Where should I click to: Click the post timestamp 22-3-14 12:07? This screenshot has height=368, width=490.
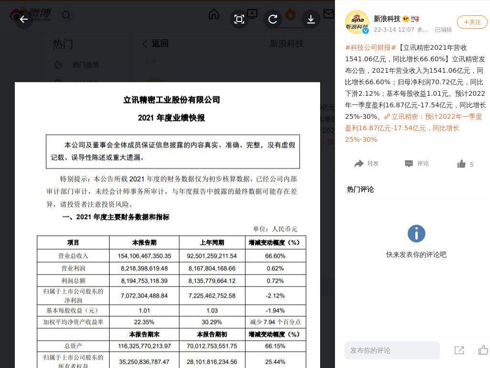[394, 30]
